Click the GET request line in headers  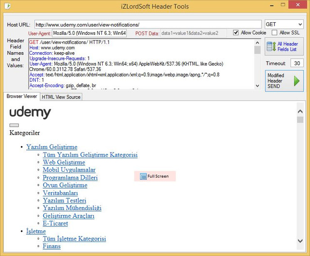69,42
